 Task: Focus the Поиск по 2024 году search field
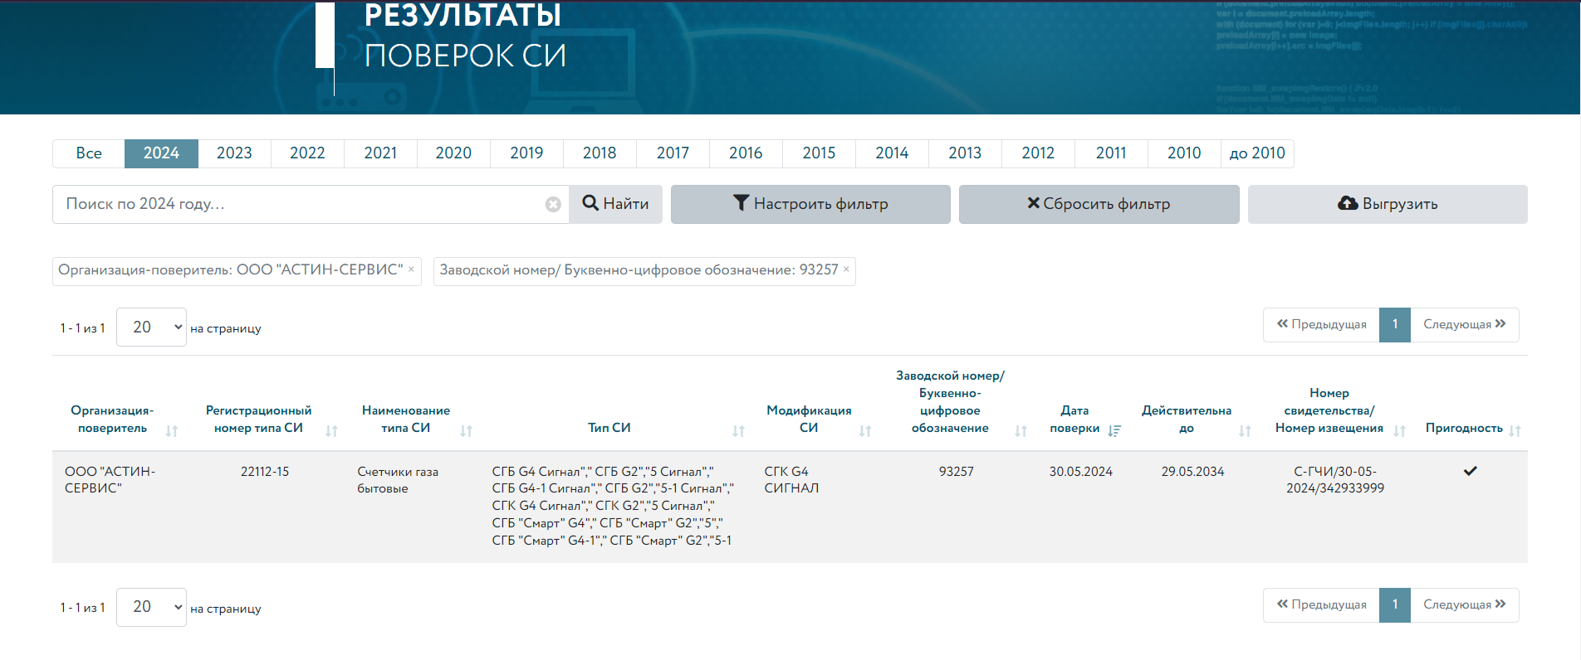tap(299, 204)
